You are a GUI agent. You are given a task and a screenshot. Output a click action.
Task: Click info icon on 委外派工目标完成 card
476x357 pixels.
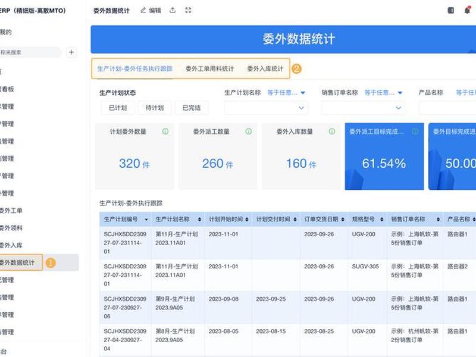pos(415,131)
